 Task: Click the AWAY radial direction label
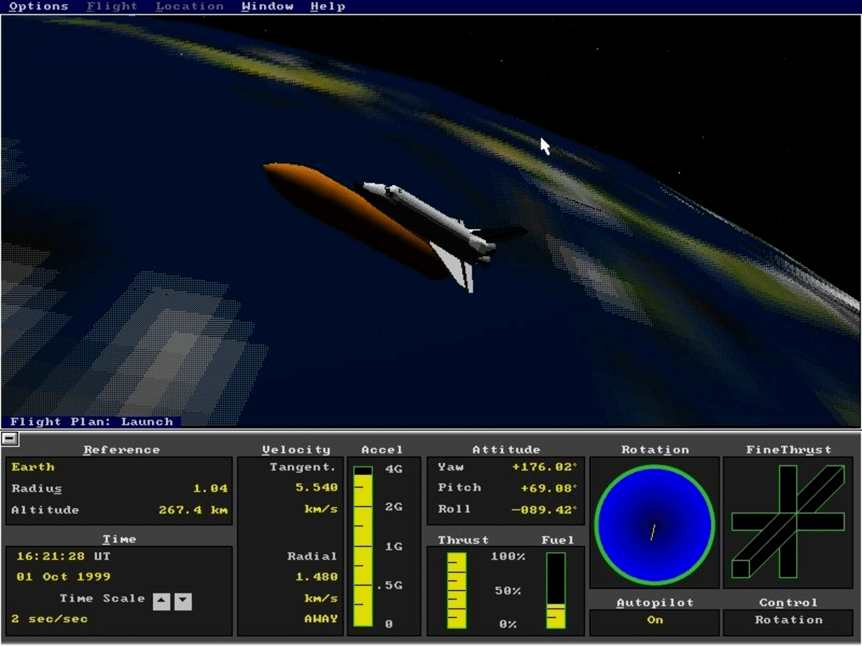click(x=321, y=619)
